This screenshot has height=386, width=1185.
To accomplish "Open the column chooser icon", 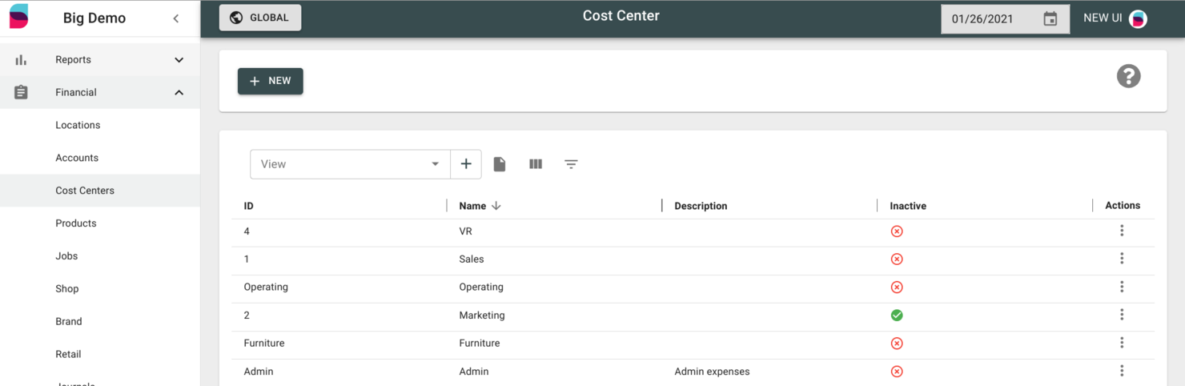I will coord(536,164).
